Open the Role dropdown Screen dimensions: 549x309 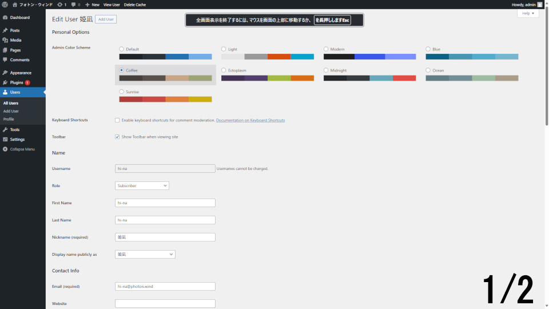[142, 186]
